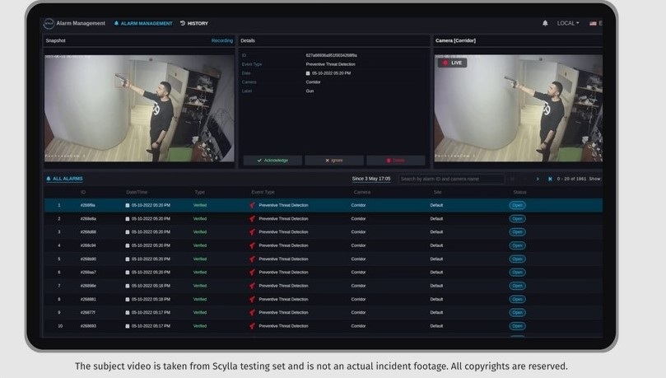Open the 'Since 3 May 17:05' date filter
Viewport: 666px width, 378px height.
pyautogui.click(x=371, y=179)
